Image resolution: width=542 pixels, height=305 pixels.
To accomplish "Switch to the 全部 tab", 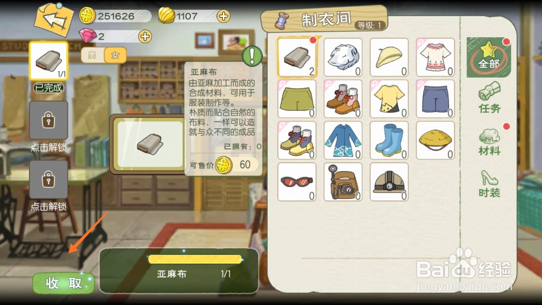I will point(488,57).
